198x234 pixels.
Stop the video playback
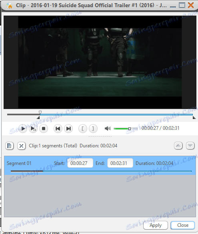44,129
